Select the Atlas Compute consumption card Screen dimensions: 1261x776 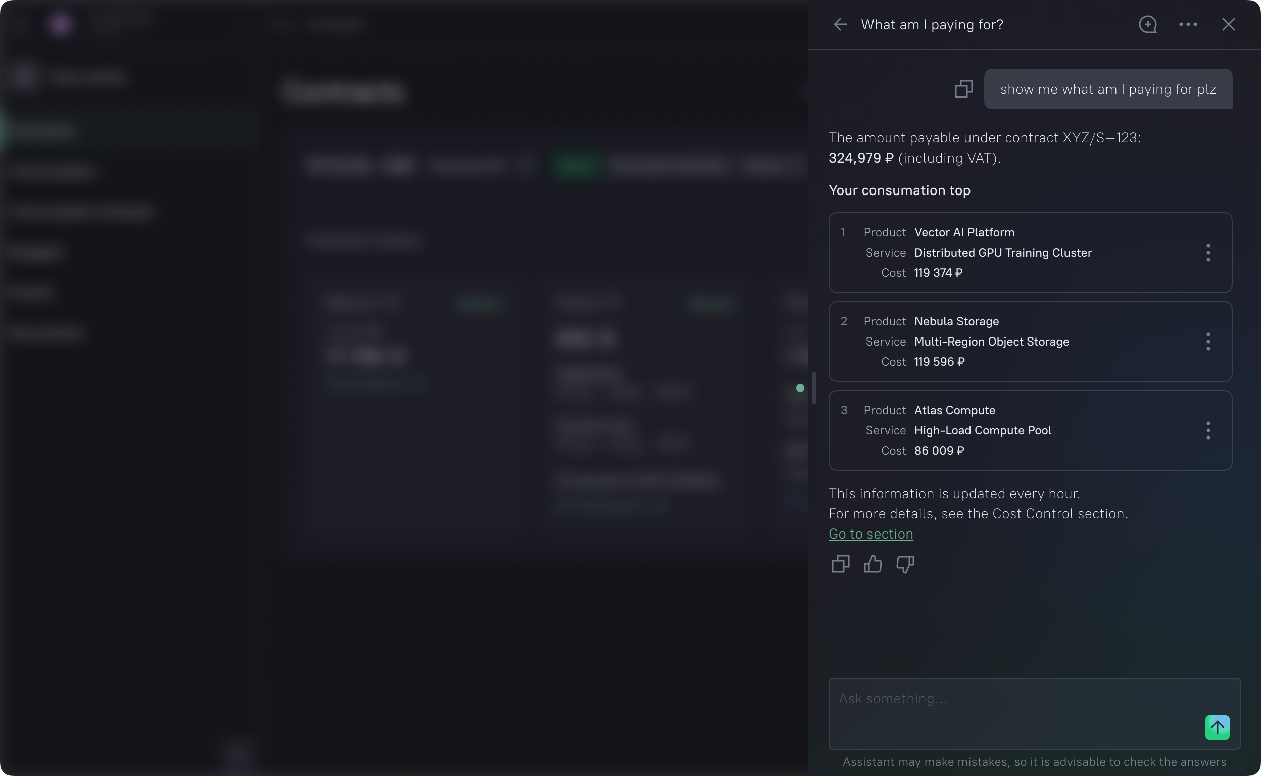click(1027, 430)
